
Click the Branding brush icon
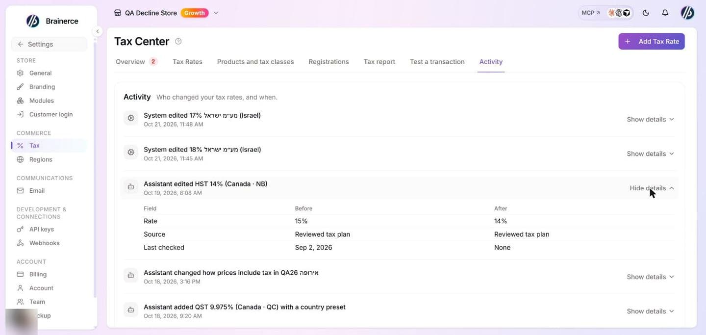point(20,87)
